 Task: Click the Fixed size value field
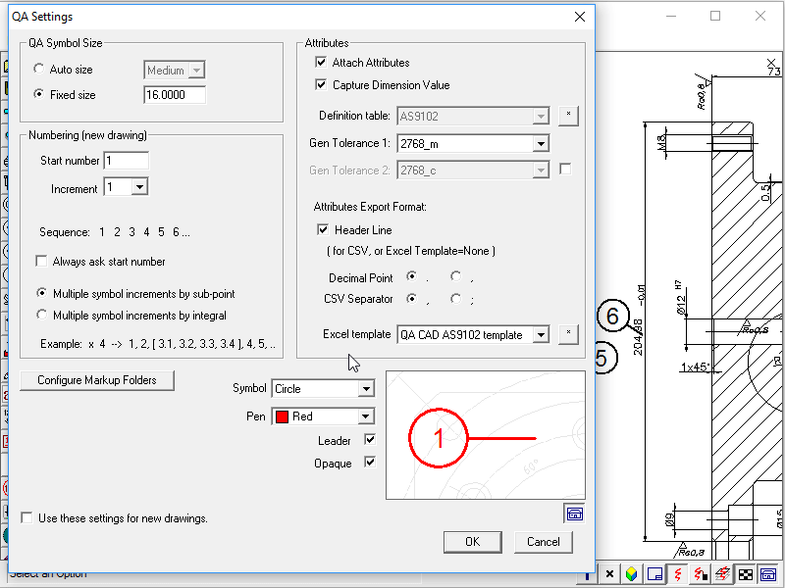point(174,95)
